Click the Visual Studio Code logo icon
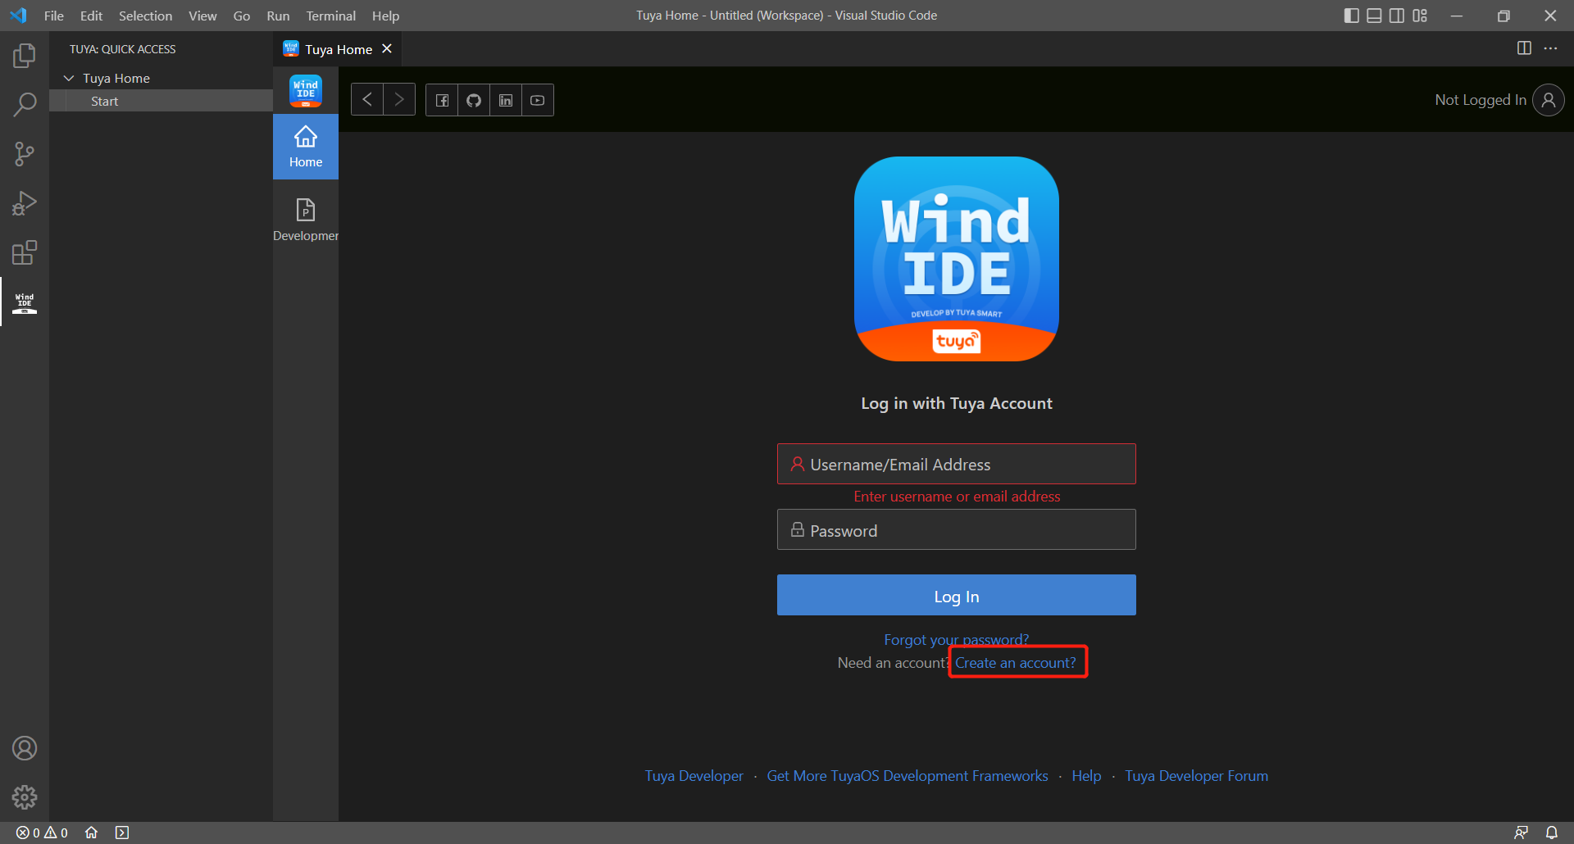1574x844 pixels. 18,16
